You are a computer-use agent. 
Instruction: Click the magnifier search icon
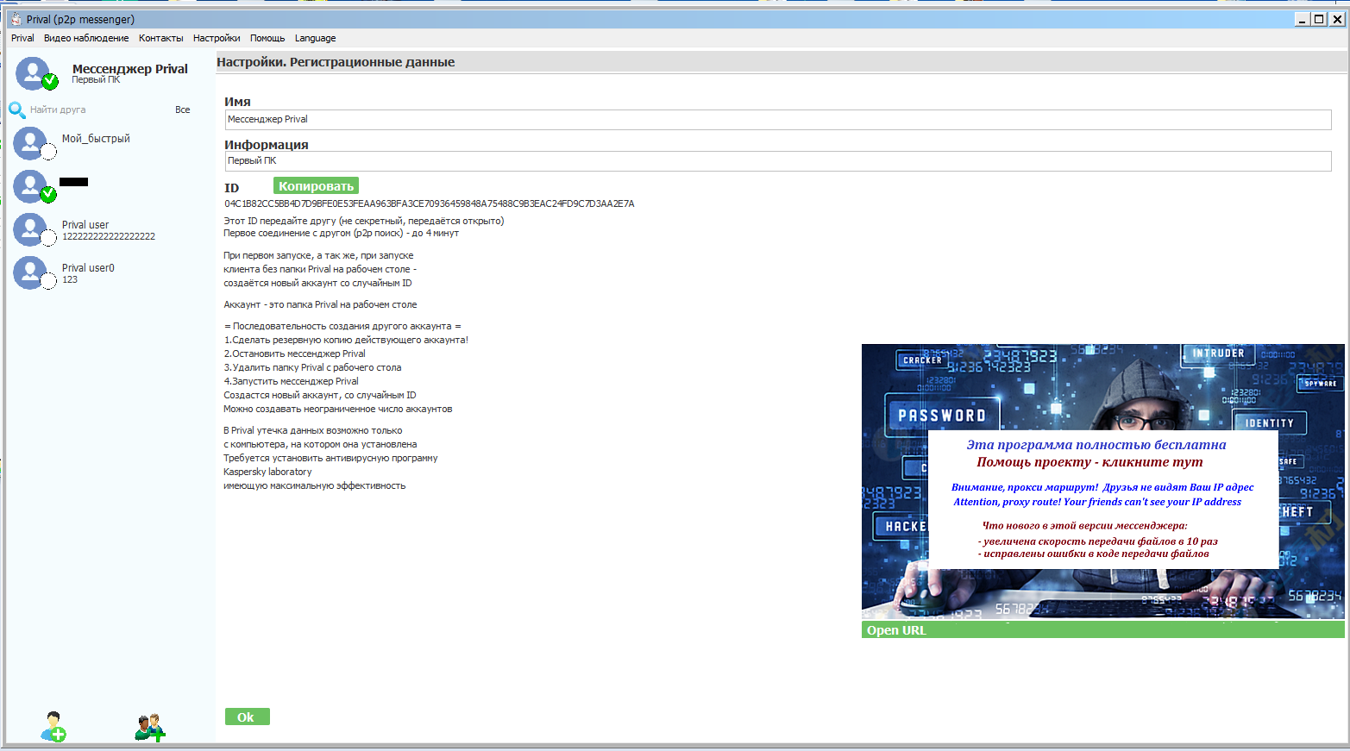(x=17, y=110)
